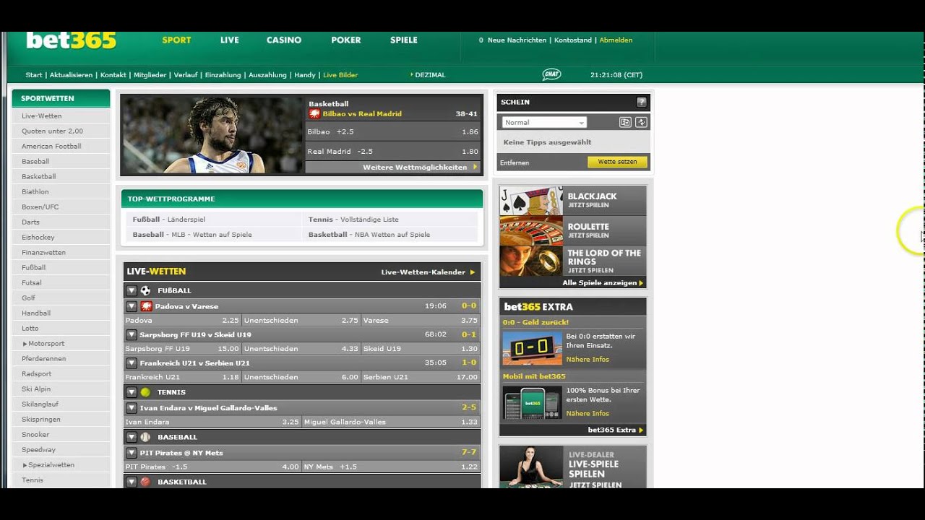Click the basketball icon in Basketball header
The image size is (925, 520).
pyautogui.click(x=145, y=482)
